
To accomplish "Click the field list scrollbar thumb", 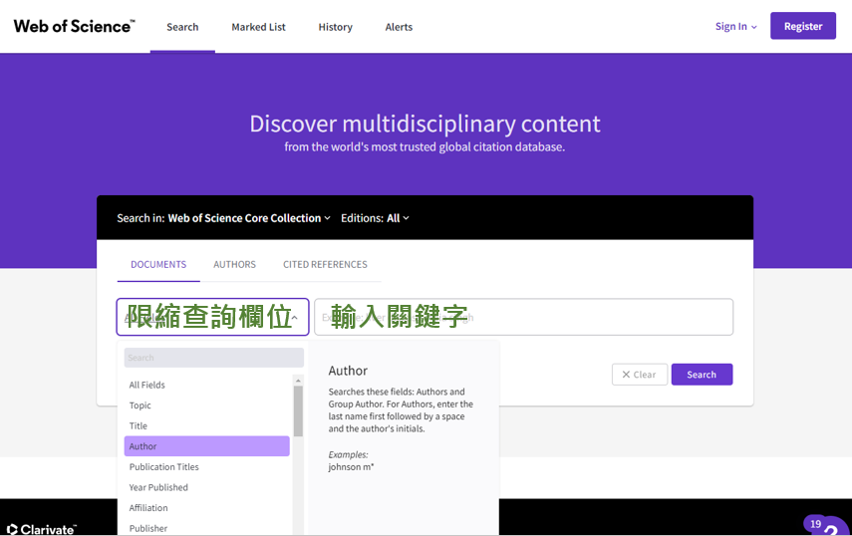I will point(298,411).
